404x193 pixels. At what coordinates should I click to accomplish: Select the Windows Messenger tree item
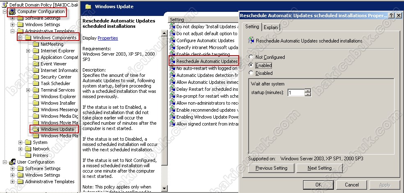59,110
